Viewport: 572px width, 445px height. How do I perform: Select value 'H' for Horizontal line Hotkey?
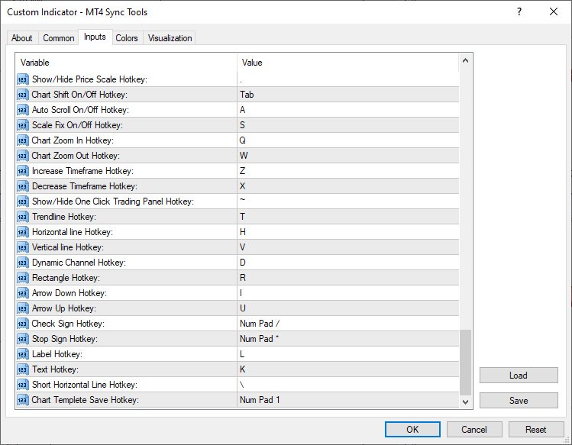coord(243,232)
